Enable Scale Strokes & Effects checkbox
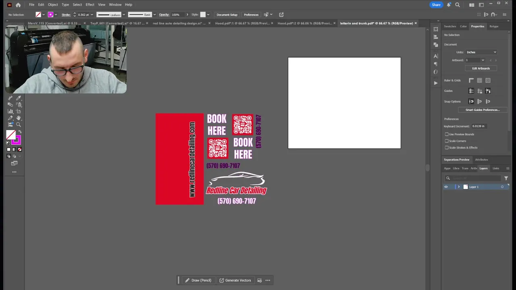516x290 pixels. [x=447, y=147]
